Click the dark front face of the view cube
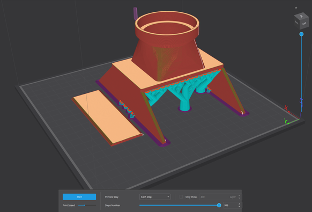The width and height of the screenshot is (312, 212). coord(297,23)
